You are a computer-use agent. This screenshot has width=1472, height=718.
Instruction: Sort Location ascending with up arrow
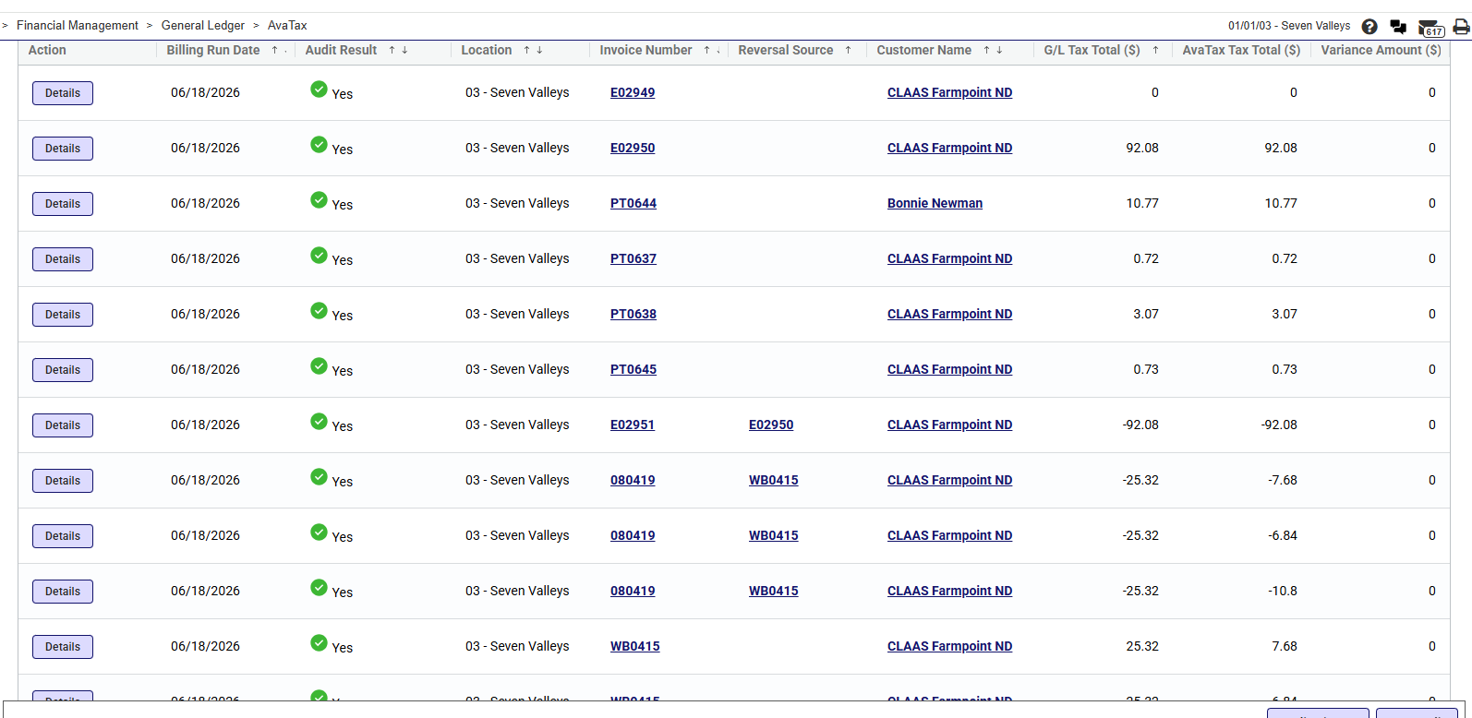click(x=526, y=51)
